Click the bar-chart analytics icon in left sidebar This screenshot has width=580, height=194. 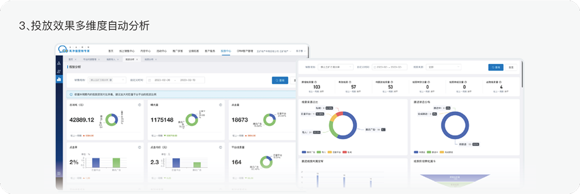(x=59, y=79)
